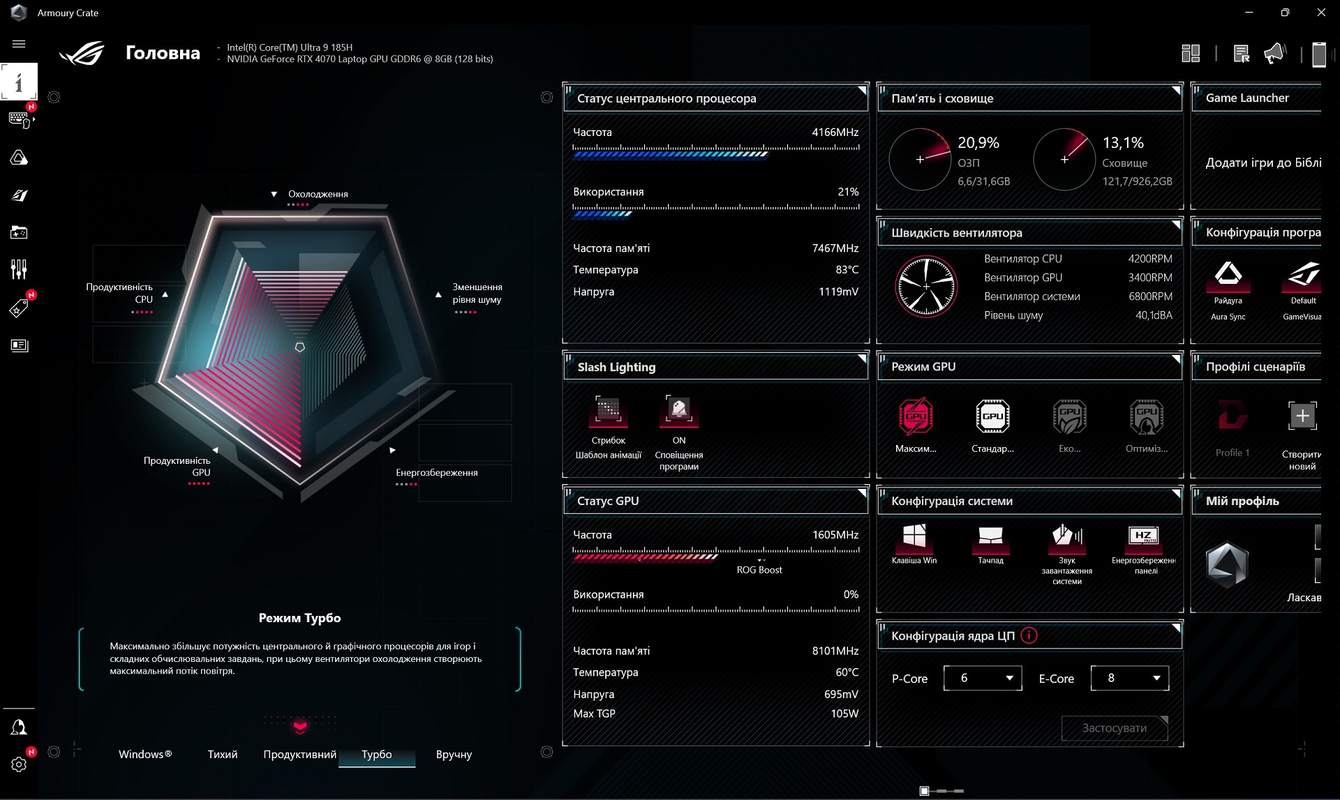The height and width of the screenshot is (800, 1340).
Task: Click the Сховище storage usage gauge
Action: point(1064,159)
